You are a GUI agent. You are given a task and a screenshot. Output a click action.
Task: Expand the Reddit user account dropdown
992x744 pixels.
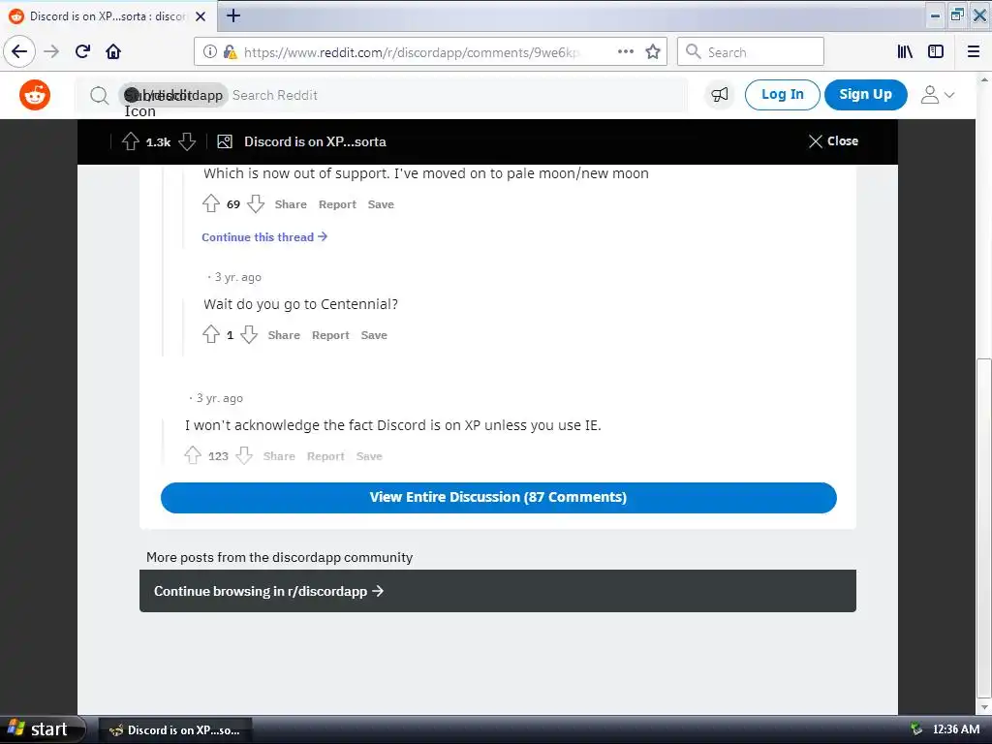pos(937,95)
